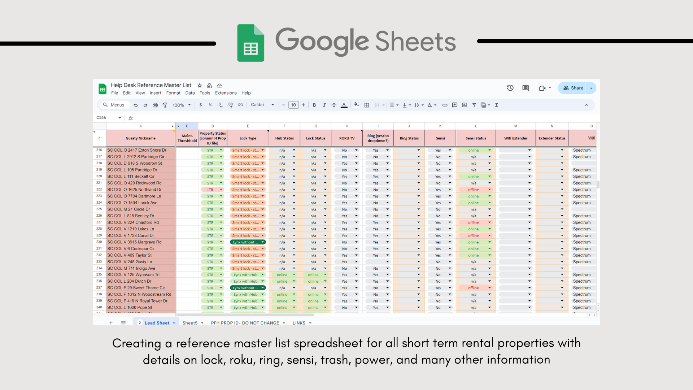This screenshot has width=693, height=390.
Task: Toggle bold formatting
Action: tap(314, 105)
